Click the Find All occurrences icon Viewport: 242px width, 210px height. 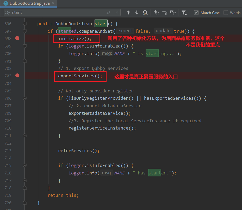(145, 13)
